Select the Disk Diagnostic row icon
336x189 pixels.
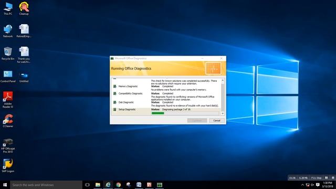click(115, 102)
